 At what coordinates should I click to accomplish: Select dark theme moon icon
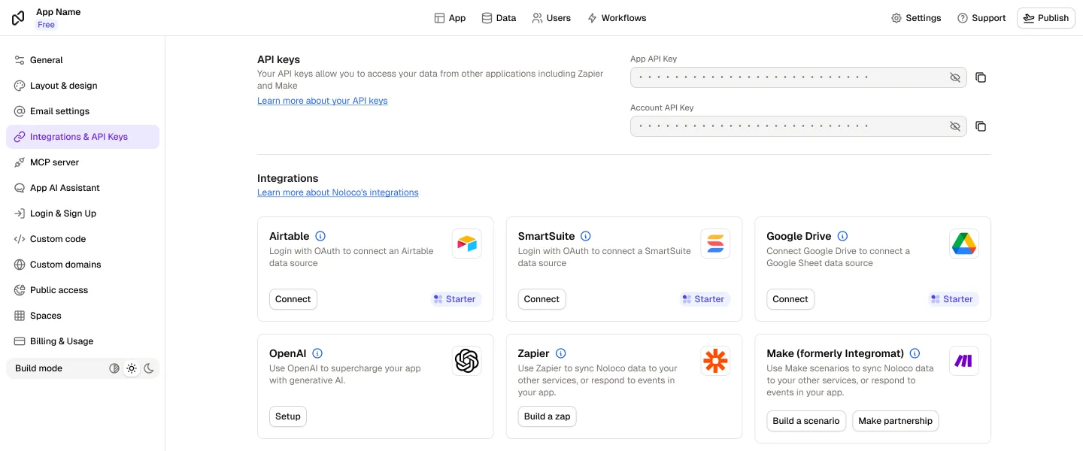click(149, 368)
